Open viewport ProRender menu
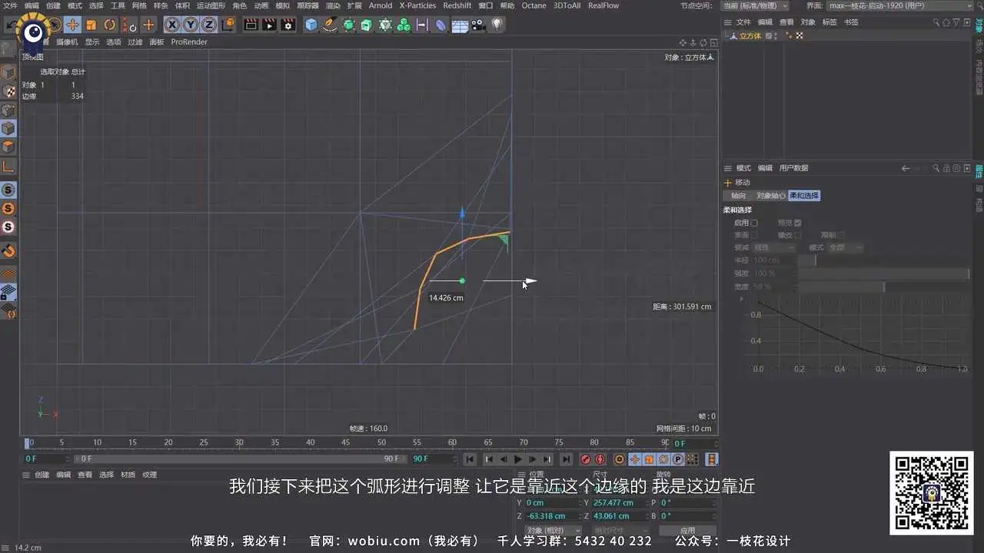 tap(189, 42)
